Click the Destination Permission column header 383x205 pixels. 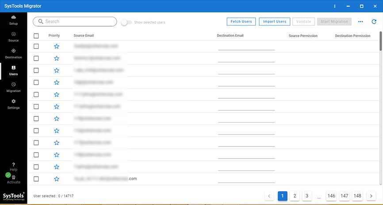point(352,36)
